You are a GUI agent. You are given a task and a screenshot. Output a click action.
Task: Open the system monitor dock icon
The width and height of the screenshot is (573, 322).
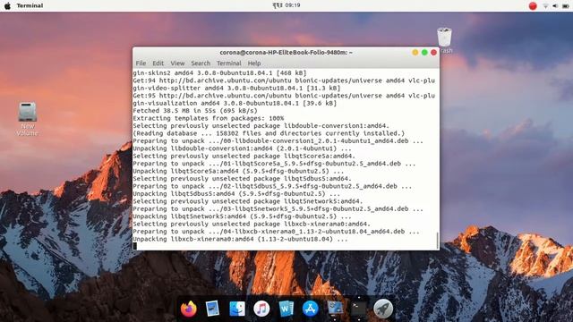(335, 308)
